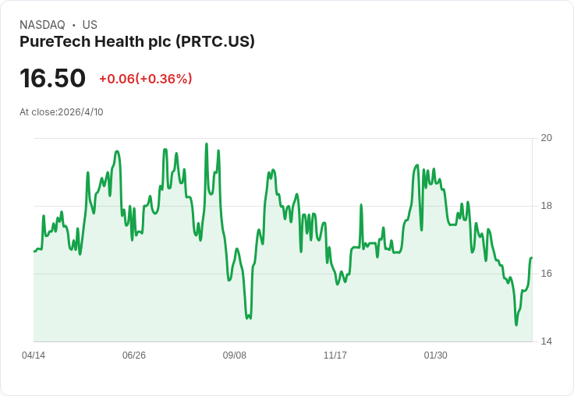Click the PureTech Health plc (PRTC.US) title
The image size is (574, 396).
(137, 42)
